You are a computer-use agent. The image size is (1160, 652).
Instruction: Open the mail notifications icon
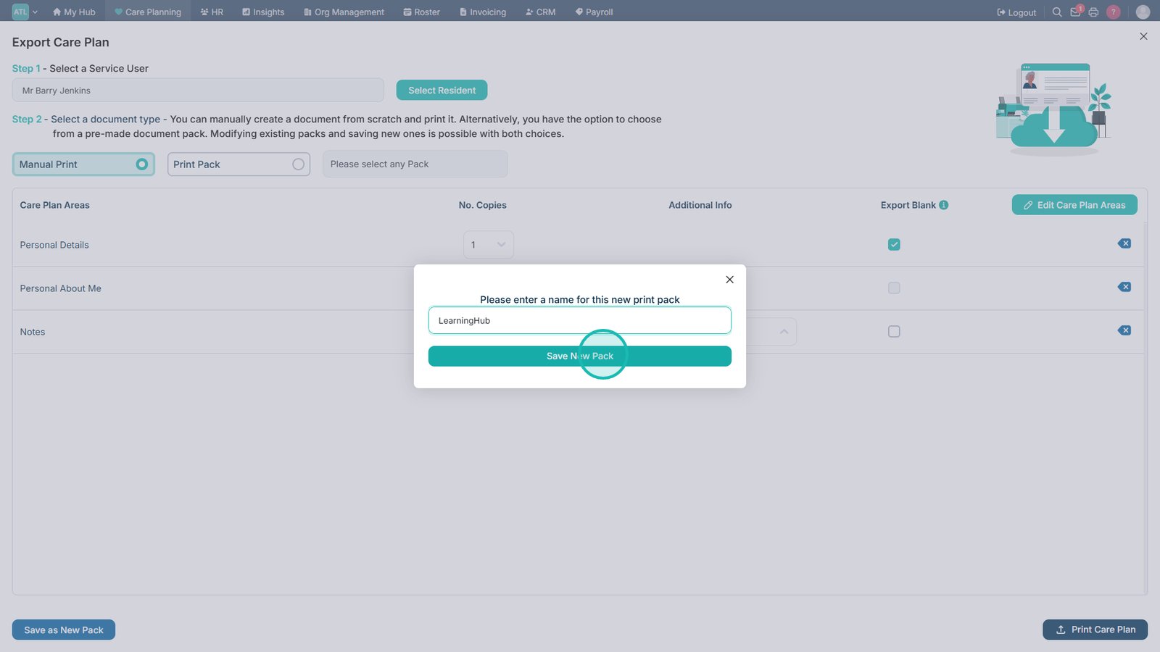pos(1076,12)
